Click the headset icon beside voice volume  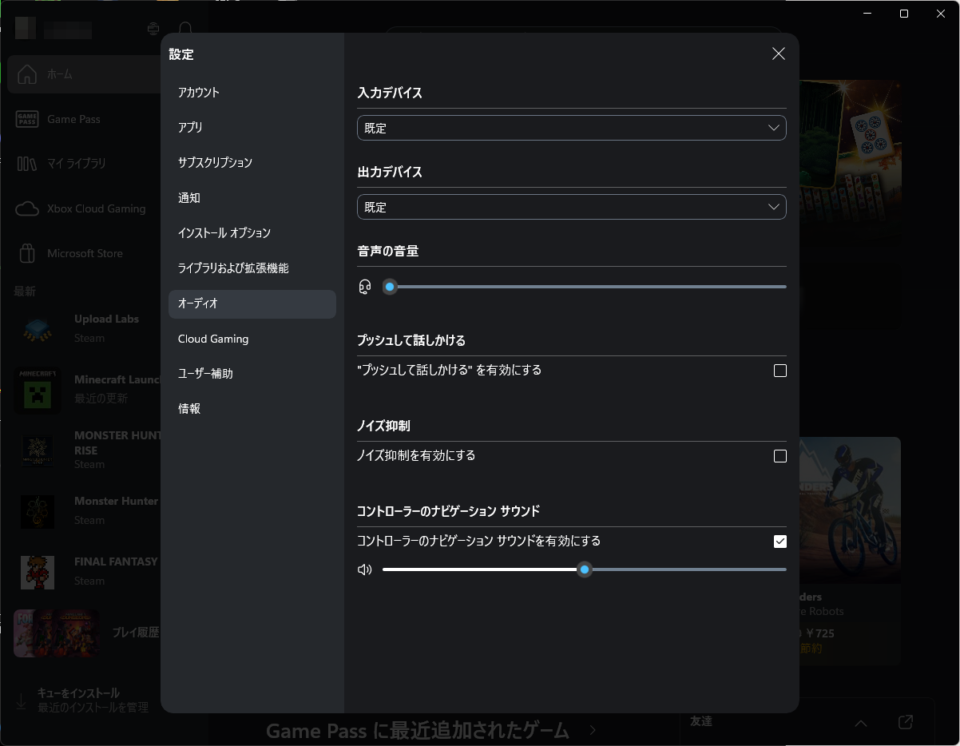click(365, 287)
